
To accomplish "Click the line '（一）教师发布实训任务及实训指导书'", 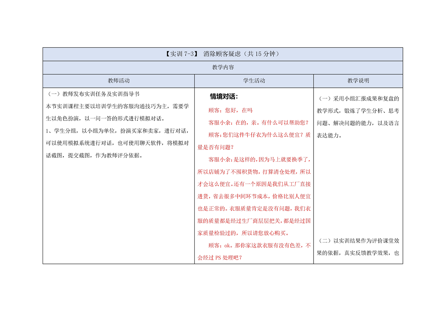I will coord(93,94).
